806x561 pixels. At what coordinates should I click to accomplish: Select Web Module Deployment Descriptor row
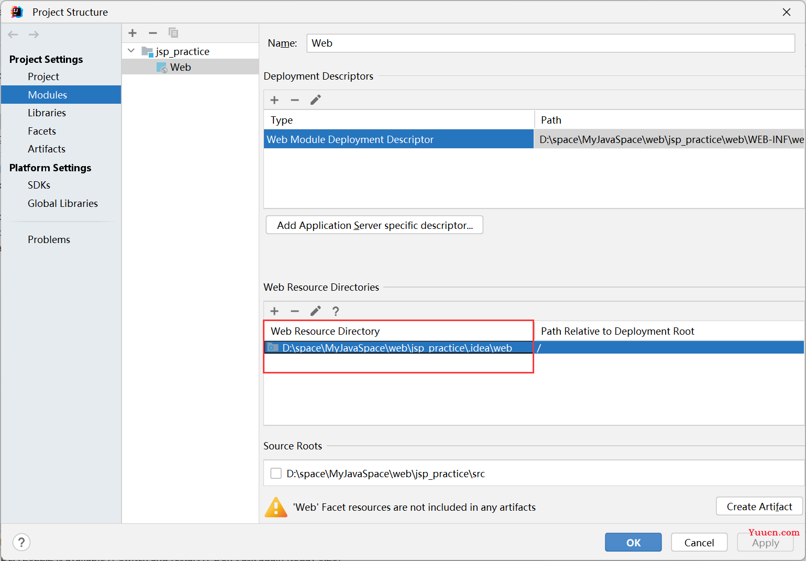click(399, 139)
